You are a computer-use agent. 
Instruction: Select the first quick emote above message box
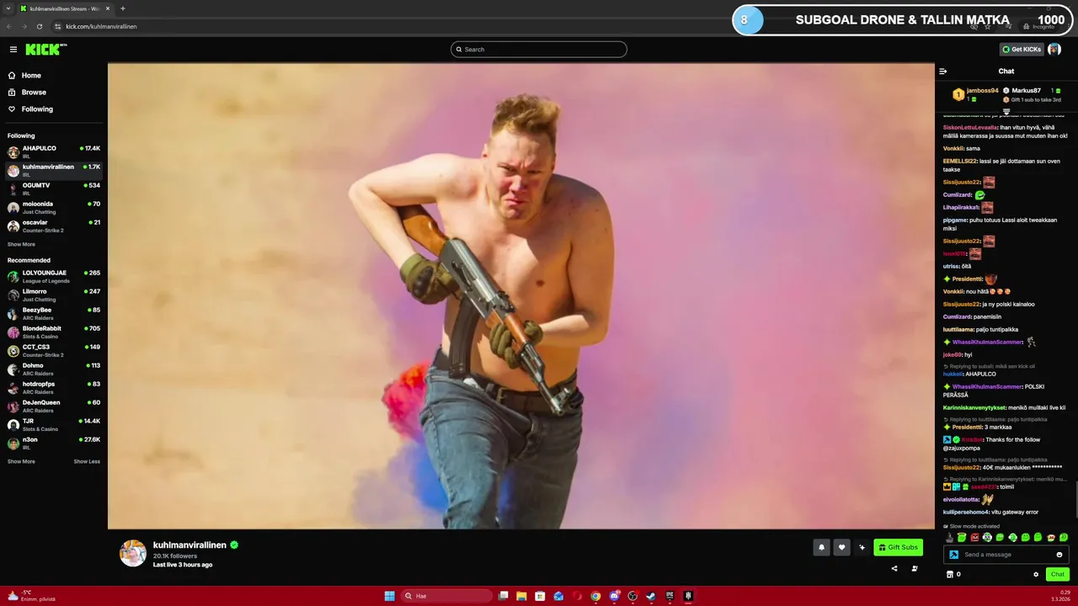[949, 537]
